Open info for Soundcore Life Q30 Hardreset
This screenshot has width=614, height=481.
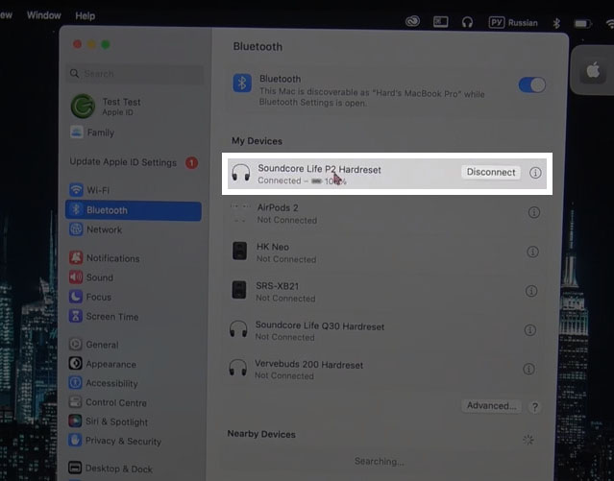[x=529, y=330]
